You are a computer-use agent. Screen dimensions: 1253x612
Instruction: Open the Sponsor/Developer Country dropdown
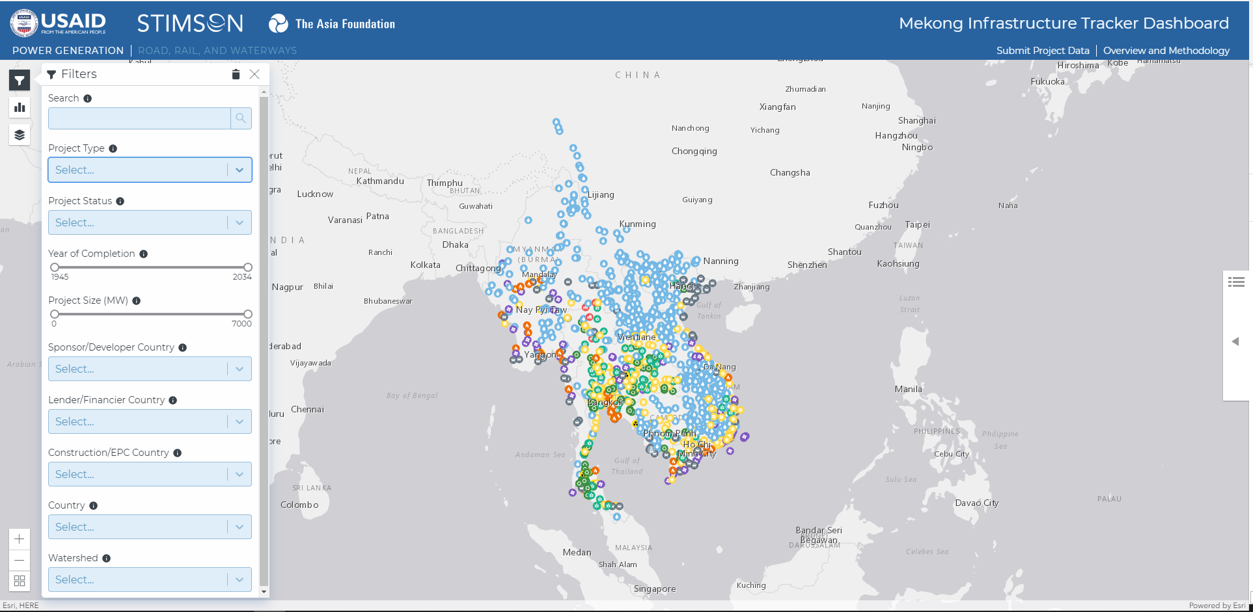click(150, 369)
